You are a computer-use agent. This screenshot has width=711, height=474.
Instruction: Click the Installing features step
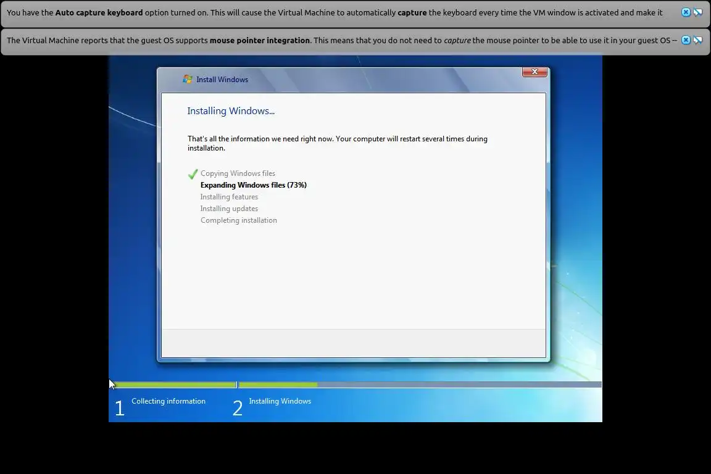coord(229,197)
